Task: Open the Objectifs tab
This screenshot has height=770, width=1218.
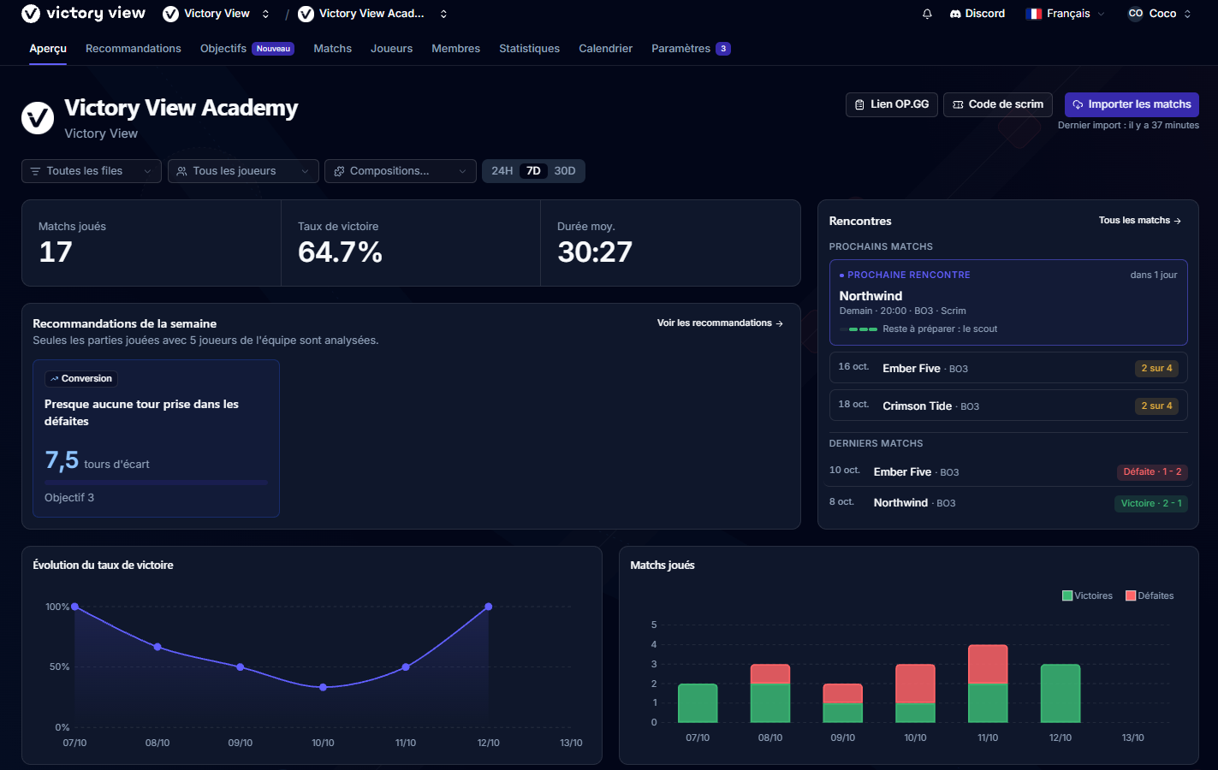Action: point(247,49)
